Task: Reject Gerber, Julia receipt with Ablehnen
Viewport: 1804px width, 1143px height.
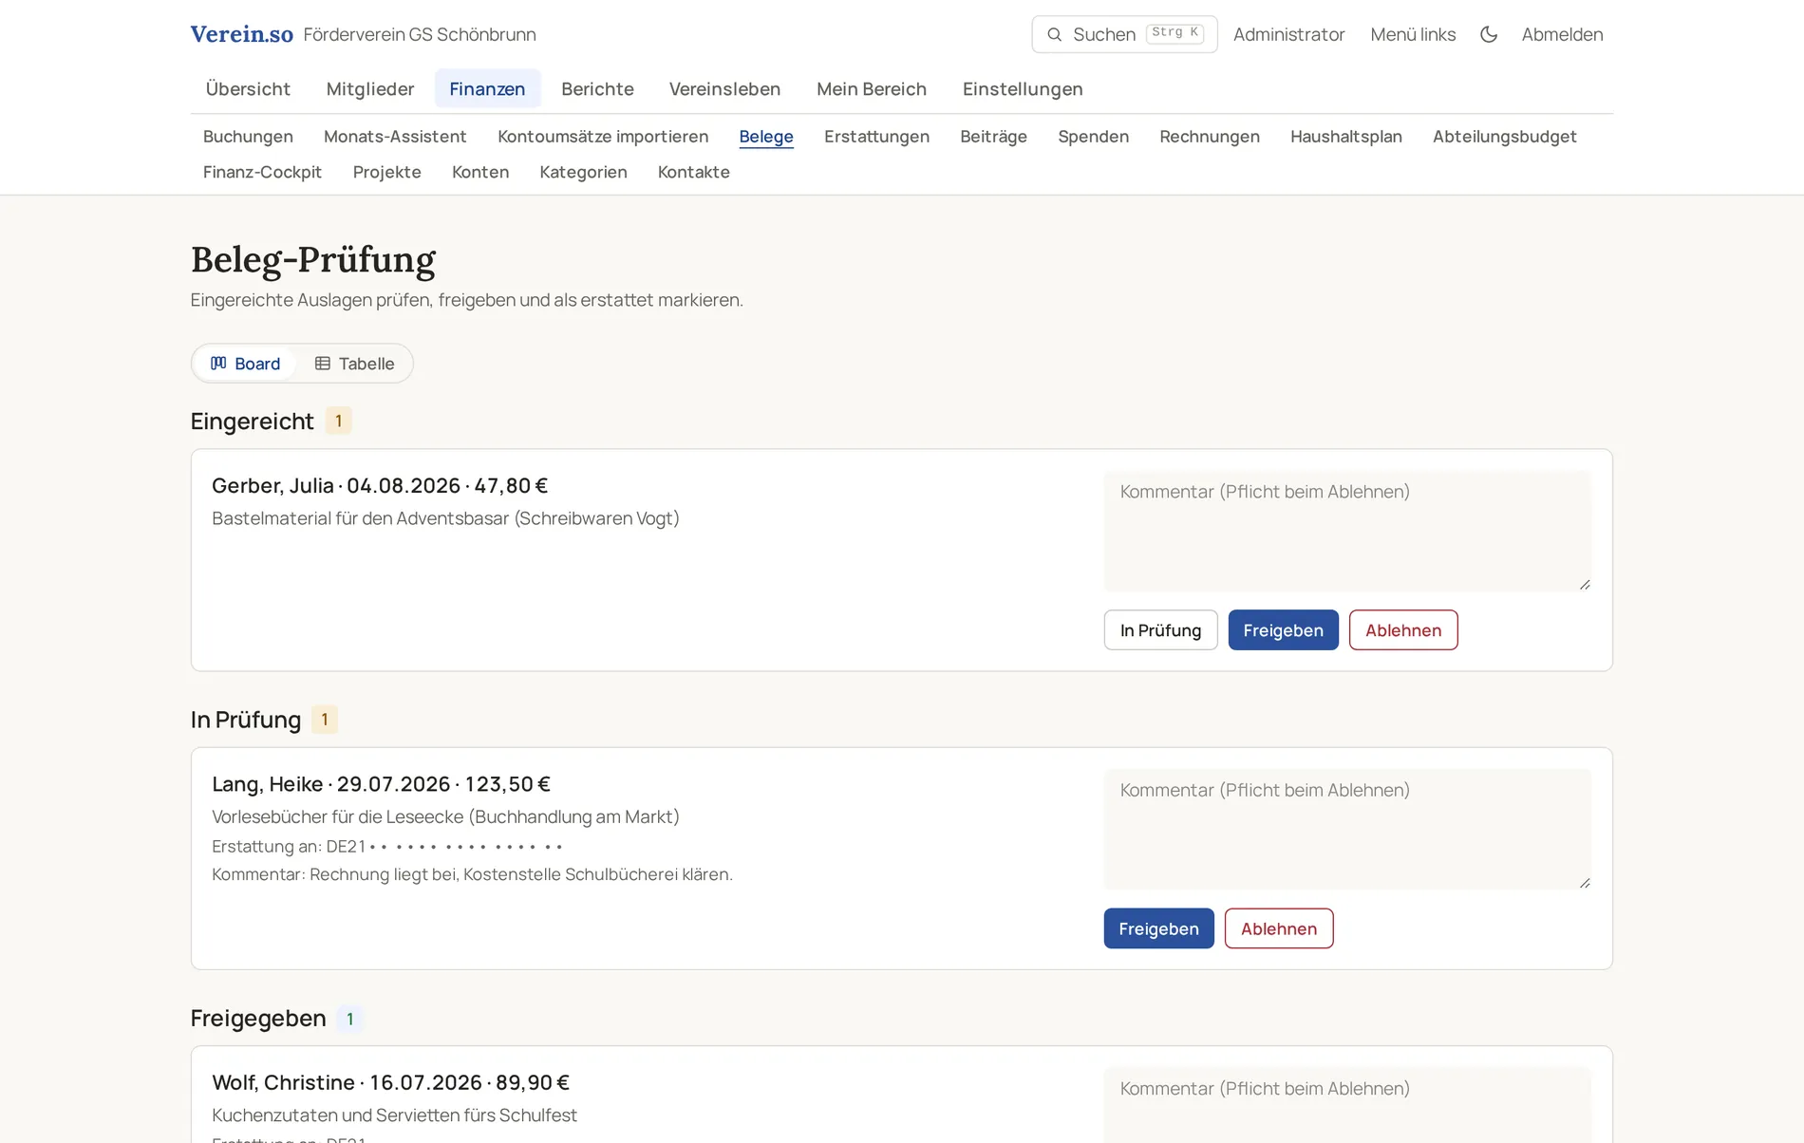Action: click(x=1402, y=630)
